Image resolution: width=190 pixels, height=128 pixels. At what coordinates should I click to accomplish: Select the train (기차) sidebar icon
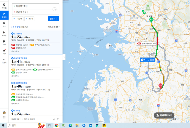pyautogui.click(x=4, y=43)
